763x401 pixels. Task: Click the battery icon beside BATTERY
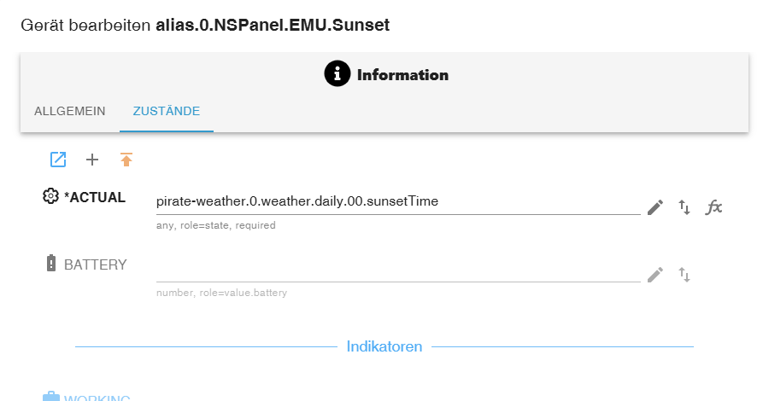point(50,264)
